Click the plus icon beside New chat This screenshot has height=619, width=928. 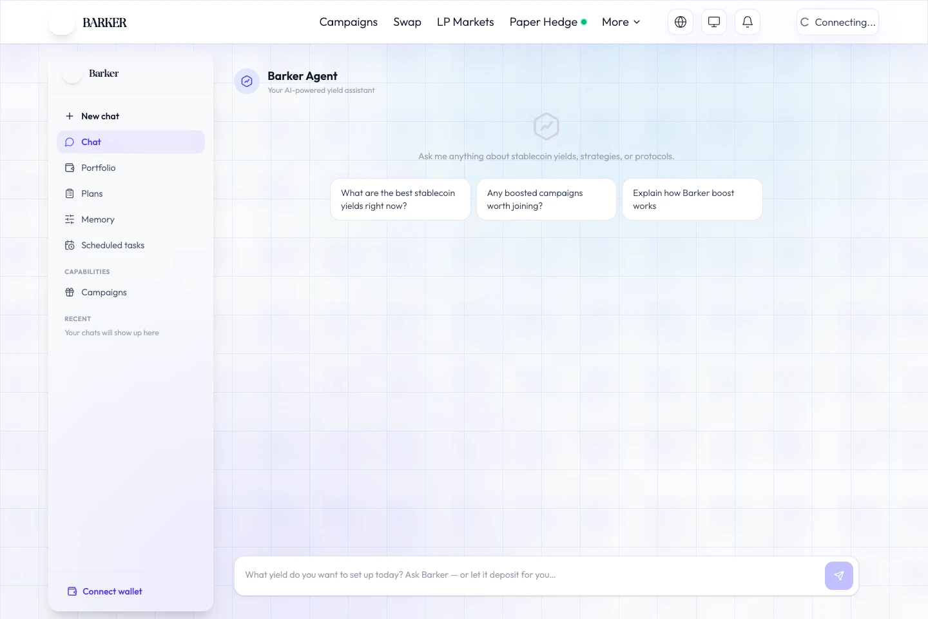(70, 116)
